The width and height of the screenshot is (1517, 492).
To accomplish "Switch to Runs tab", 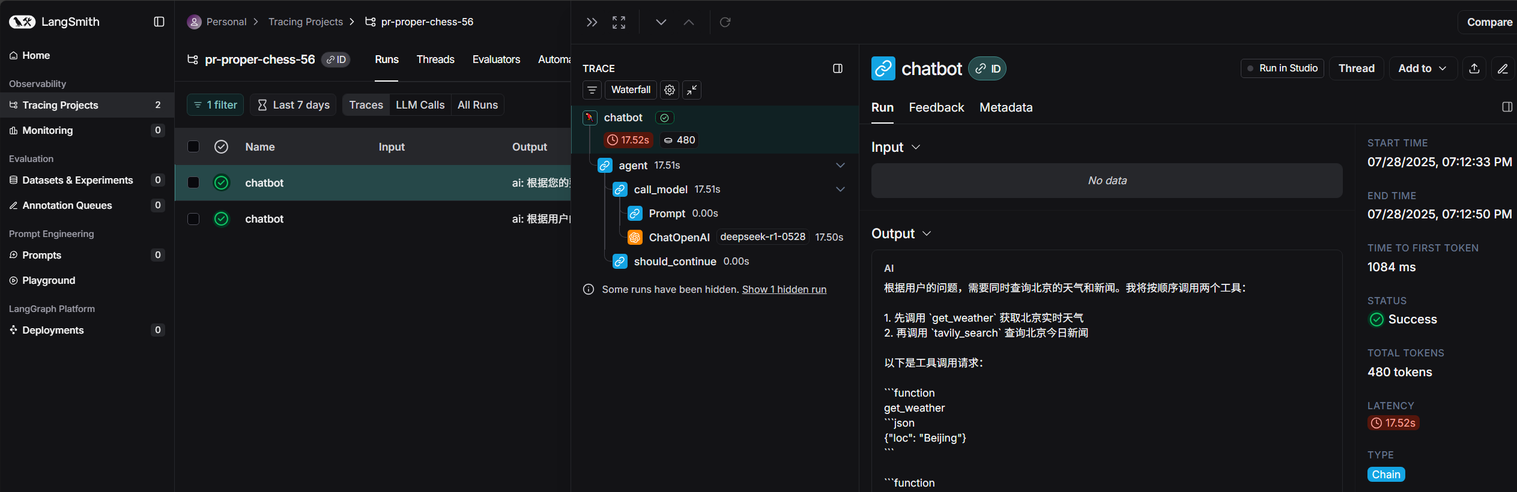I will coord(386,59).
